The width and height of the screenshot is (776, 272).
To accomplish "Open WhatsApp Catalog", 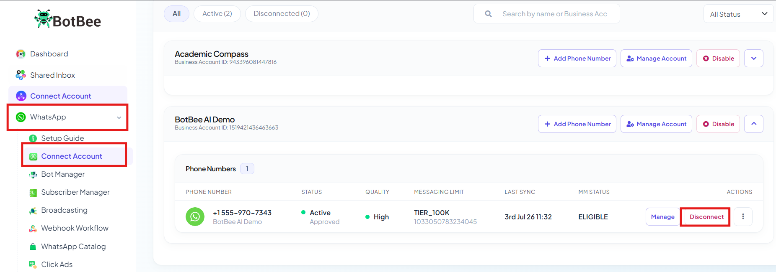I will (73, 247).
